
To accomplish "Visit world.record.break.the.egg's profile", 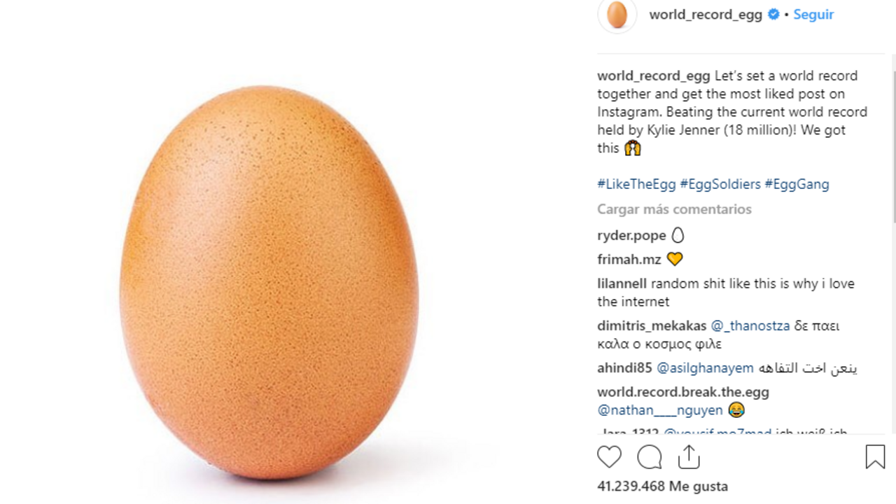I will [682, 392].
